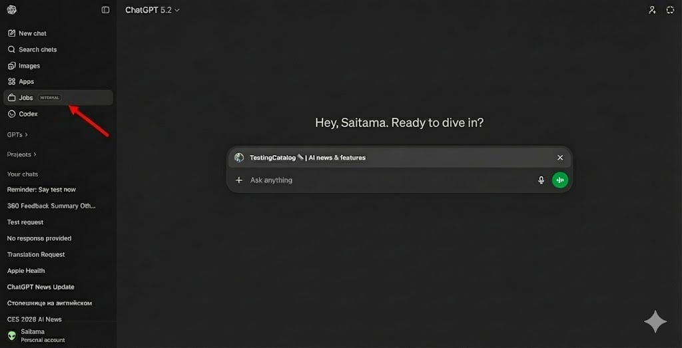Click the add people icon in the header
The height and width of the screenshot is (348, 682).
point(652,10)
